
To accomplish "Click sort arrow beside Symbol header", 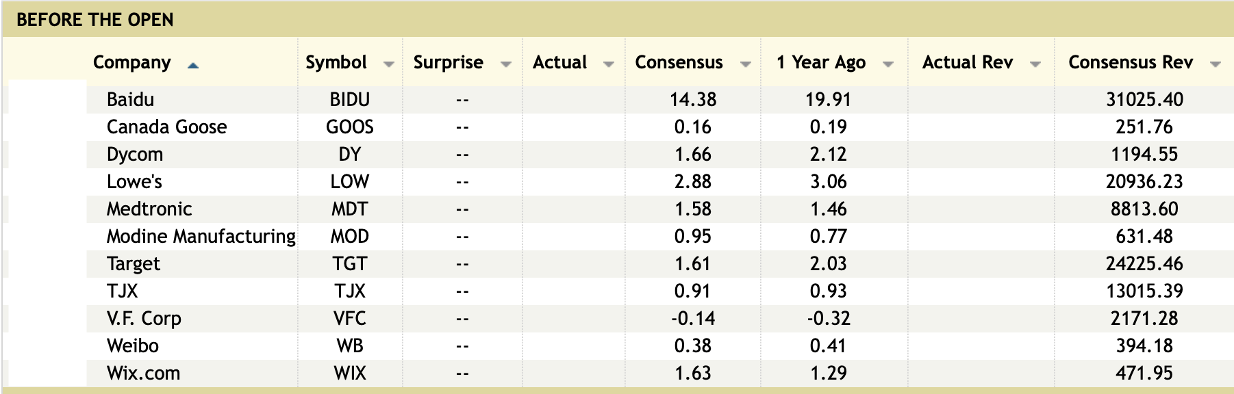I will point(388,64).
